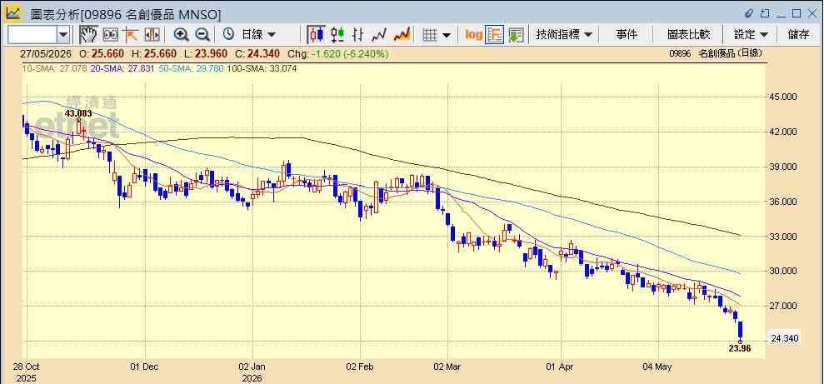This screenshot has height=384, width=824.
Task: Click the 事件 button
Action: tap(626, 35)
